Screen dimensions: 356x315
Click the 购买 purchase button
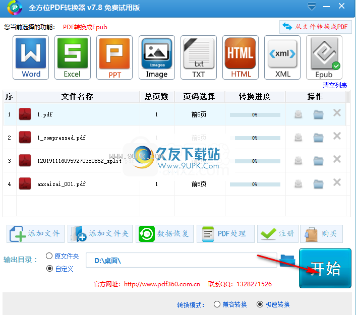point(321,234)
